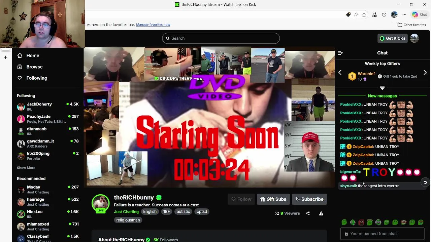Image resolution: width=431 pixels, height=242 pixels.
Task: Open the miamaxxed recommended channel
Action: point(48,227)
